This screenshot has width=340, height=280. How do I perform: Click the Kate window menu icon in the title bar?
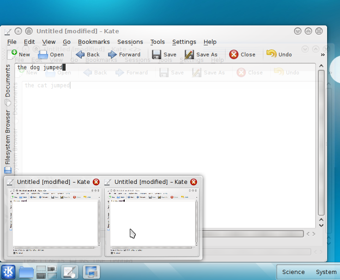[7, 31]
